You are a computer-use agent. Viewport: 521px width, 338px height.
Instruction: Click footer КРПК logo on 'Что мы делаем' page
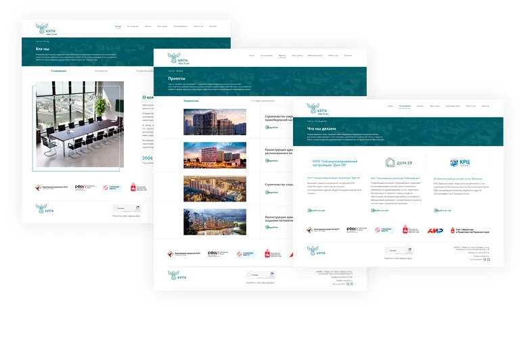point(316,251)
